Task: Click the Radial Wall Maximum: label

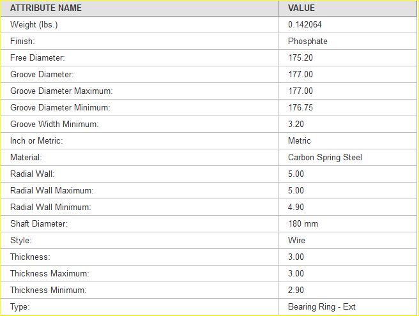Action: coord(52,190)
